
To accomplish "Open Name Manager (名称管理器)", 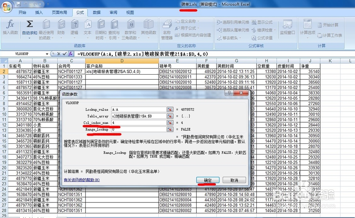I will tap(167, 29).
